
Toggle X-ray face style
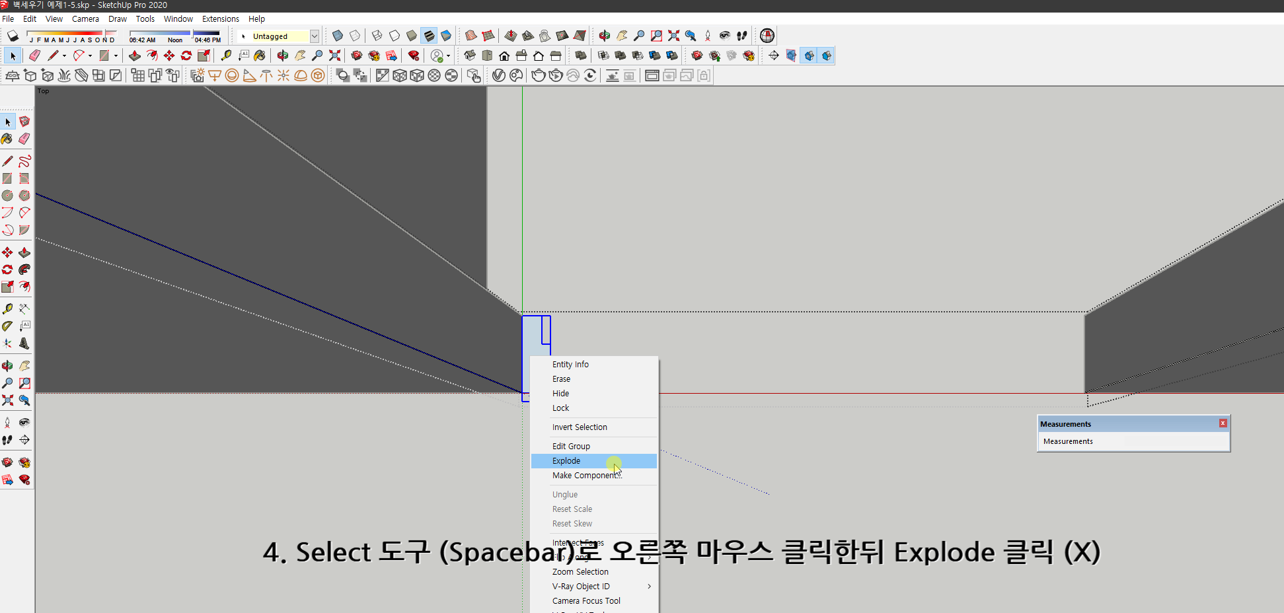pos(338,36)
